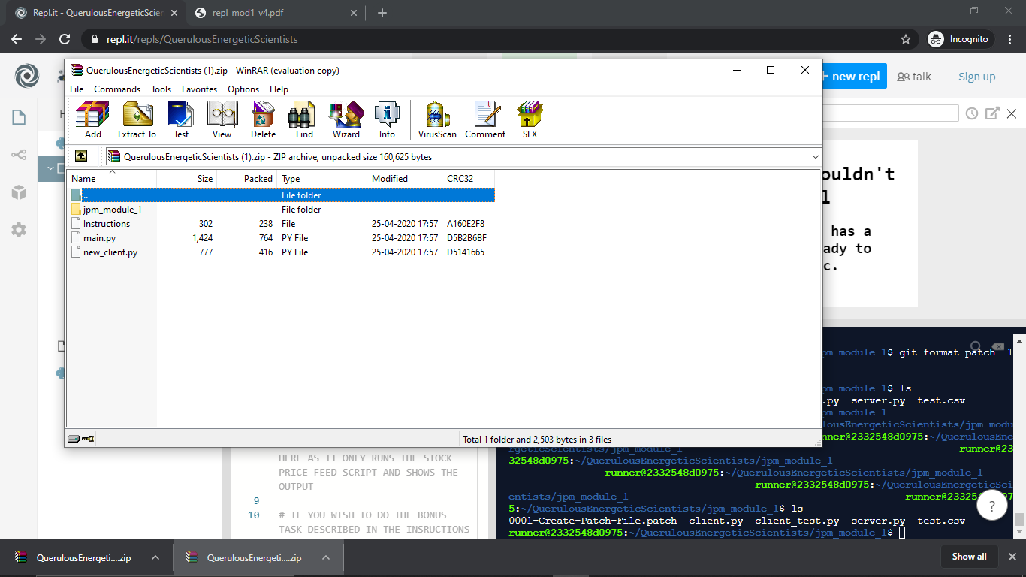Select the Extract To icon
1026x577 pixels.
136,119
